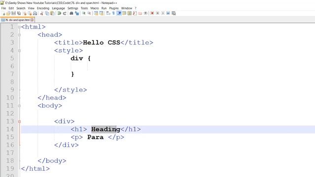This screenshot has width=315, height=177.
Task: Collapse the head fold marker on line 2
Action: point(19,35)
